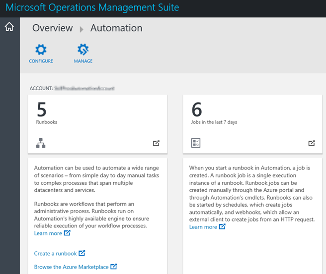Follow the Create a runbook link
The image size is (326, 274).
[55, 254]
